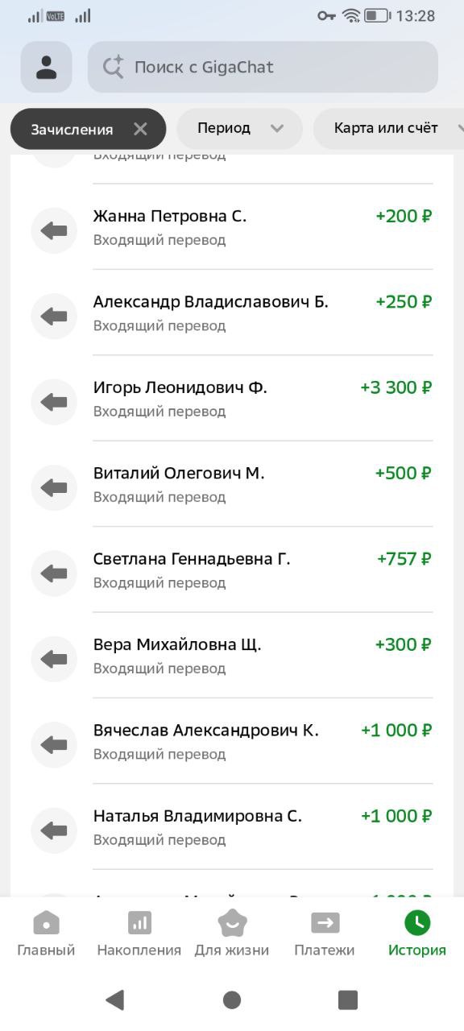The width and height of the screenshot is (464, 1031).
Task: Open transfer from Жанна Петровна С.
Action: (232, 227)
